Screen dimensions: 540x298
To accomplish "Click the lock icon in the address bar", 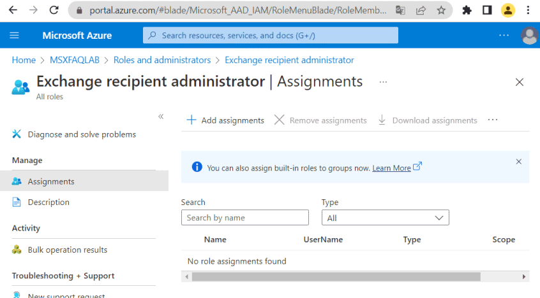I will click(79, 11).
